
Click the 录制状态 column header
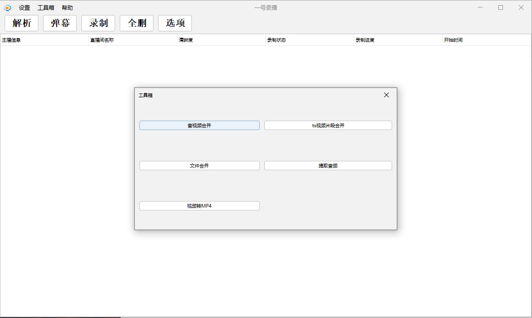[310, 40]
